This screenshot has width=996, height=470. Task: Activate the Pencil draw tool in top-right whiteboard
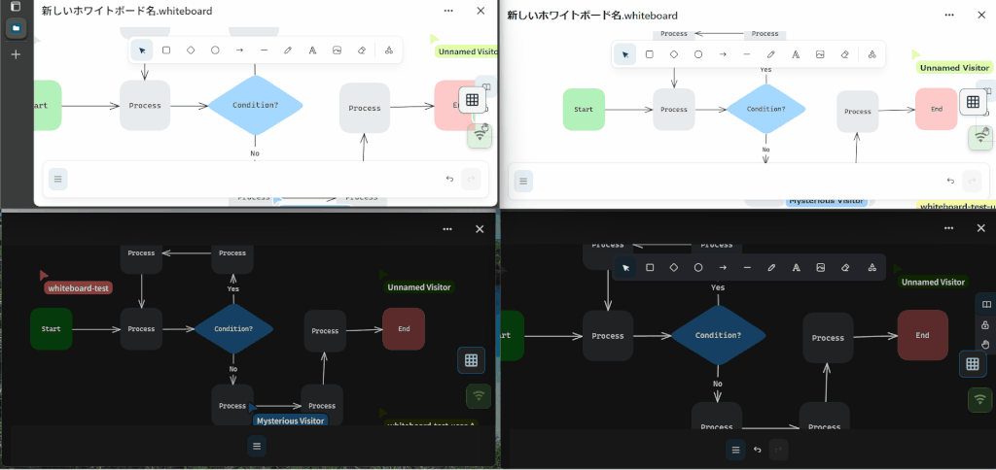[x=771, y=54]
